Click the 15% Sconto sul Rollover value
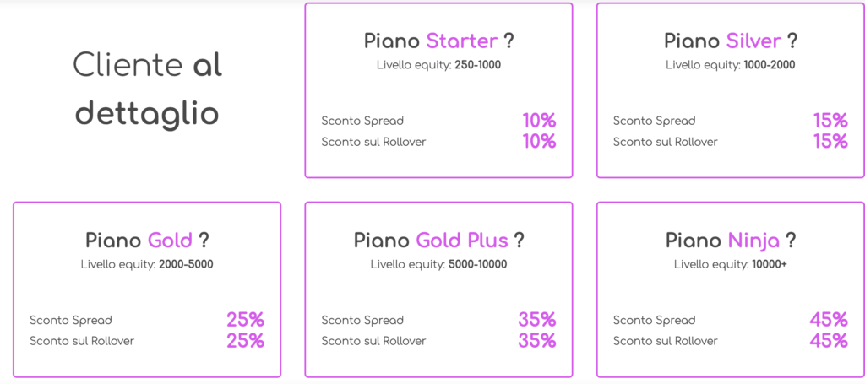 pyautogui.click(x=830, y=142)
